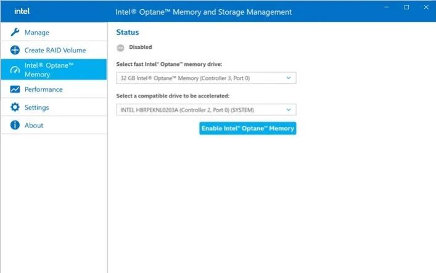Image resolution: width=436 pixels, height=273 pixels.
Task: Click the About info icon
Action: click(x=15, y=125)
